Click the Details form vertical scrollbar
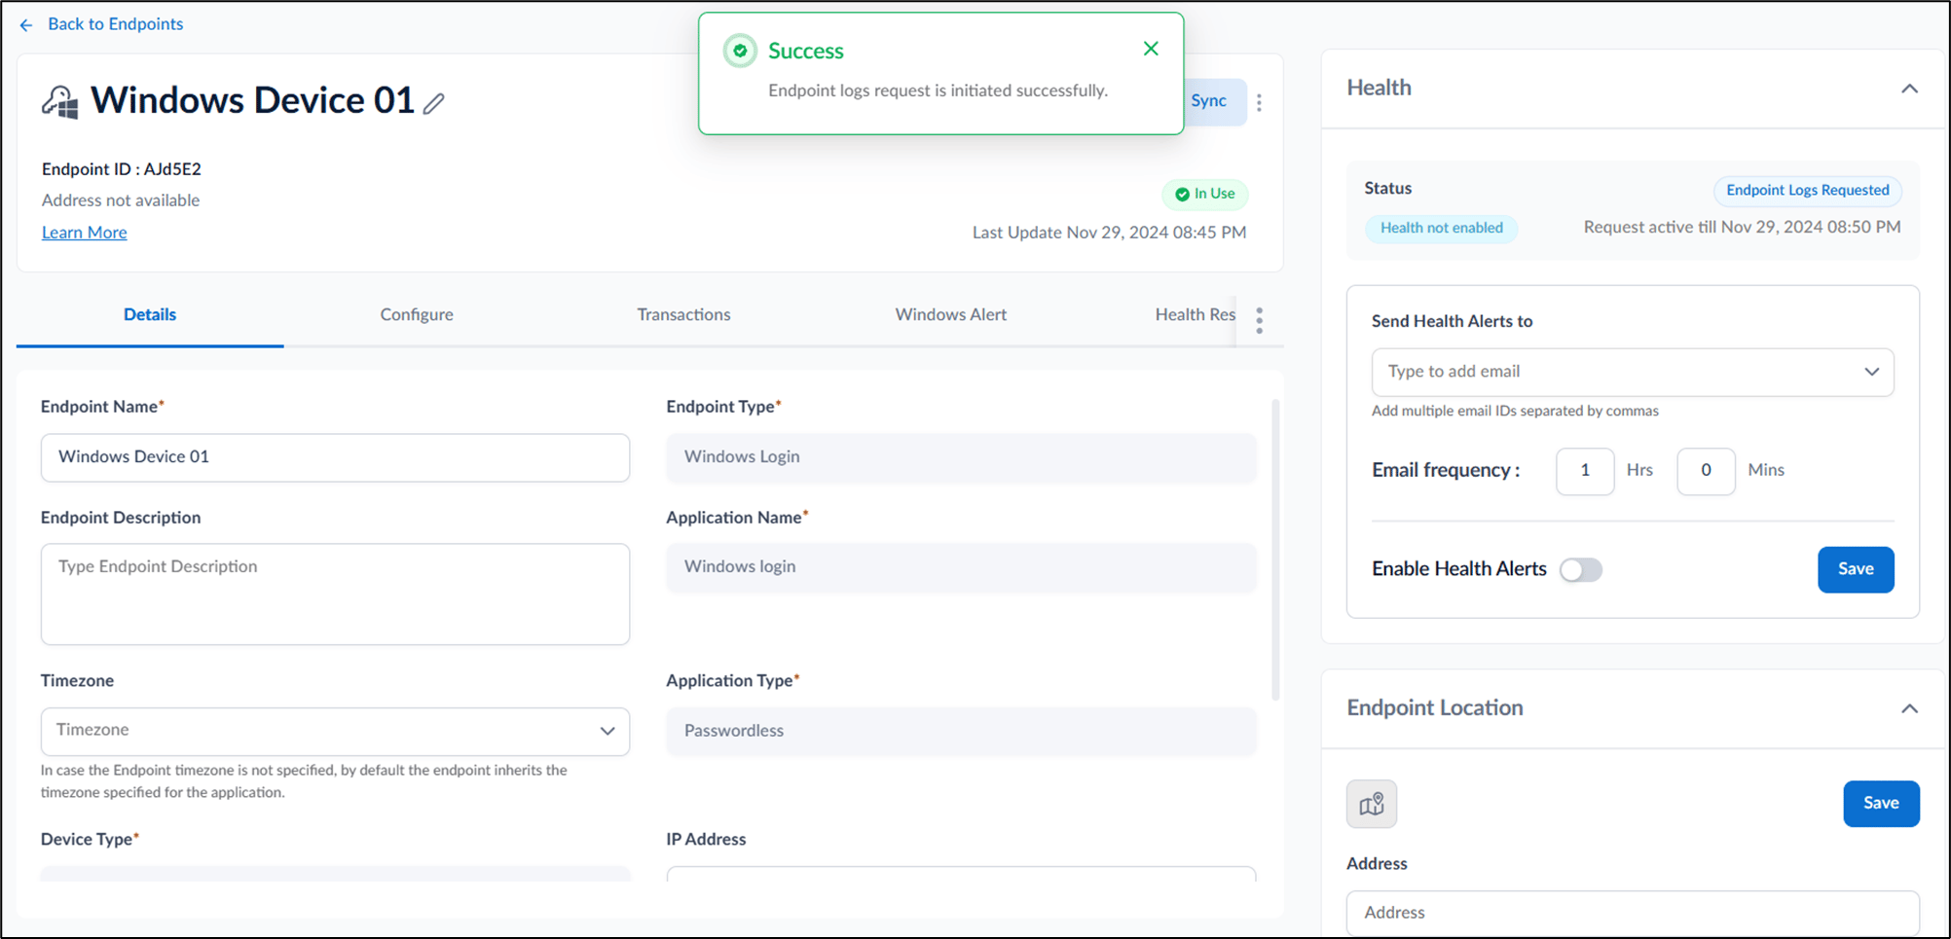The width and height of the screenshot is (1951, 939). click(1275, 550)
